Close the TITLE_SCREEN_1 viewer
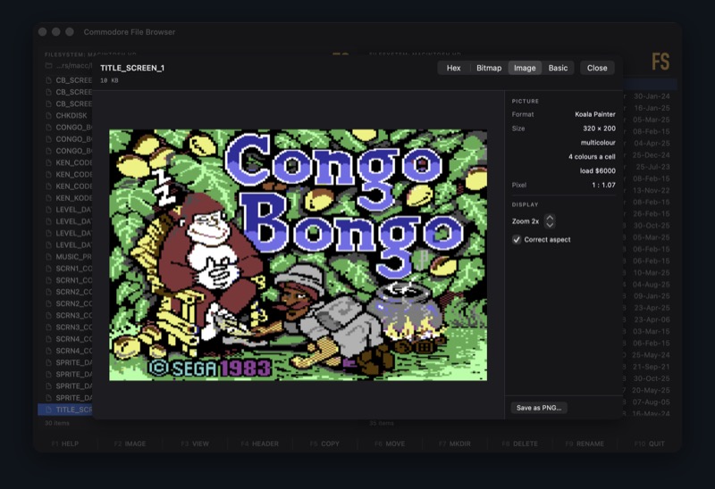The width and height of the screenshot is (715, 489). [597, 68]
